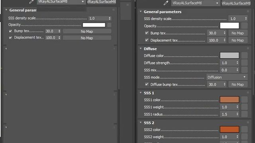Click left Opacity map slot button
The height and width of the screenshot is (143, 255).
coord(110,25)
